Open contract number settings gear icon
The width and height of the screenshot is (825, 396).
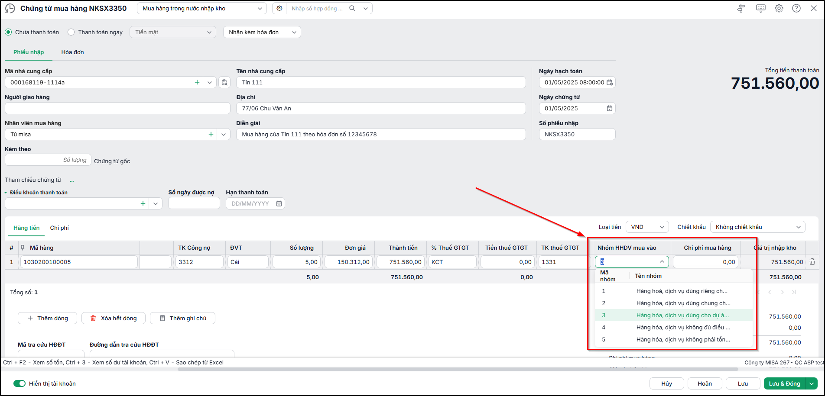[x=279, y=8]
